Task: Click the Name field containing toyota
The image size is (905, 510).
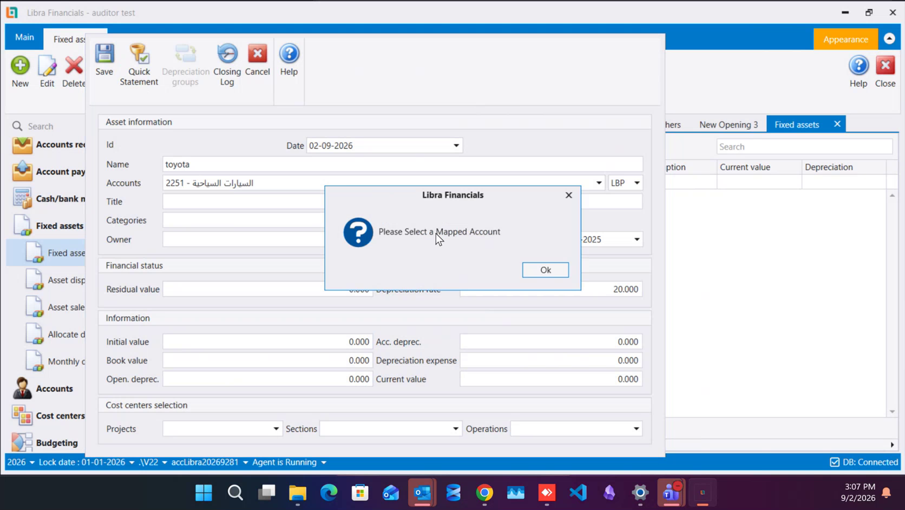Action: coord(403,164)
